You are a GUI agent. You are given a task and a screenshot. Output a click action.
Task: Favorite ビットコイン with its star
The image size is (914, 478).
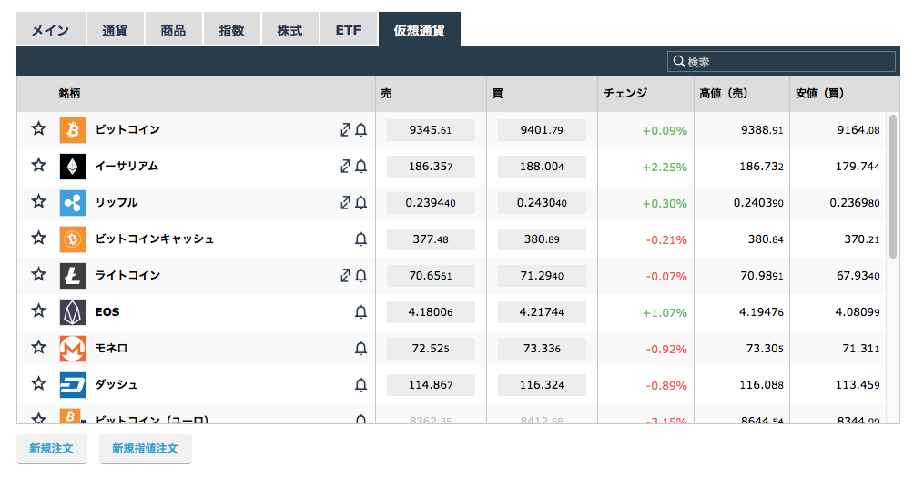pos(39,128)
